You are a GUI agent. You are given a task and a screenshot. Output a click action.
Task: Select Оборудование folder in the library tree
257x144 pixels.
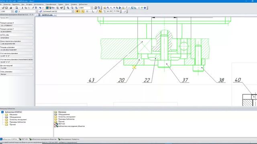[15, 117]
